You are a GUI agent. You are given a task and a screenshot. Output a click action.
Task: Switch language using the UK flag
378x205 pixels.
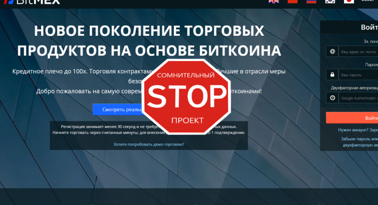pos(274,2)
